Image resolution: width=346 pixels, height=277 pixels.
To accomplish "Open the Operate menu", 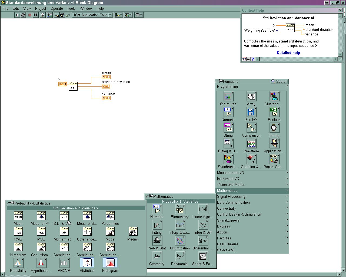I will pos(56,8).
